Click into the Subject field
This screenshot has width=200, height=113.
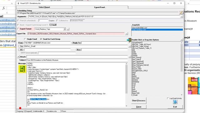click(77, 60)
